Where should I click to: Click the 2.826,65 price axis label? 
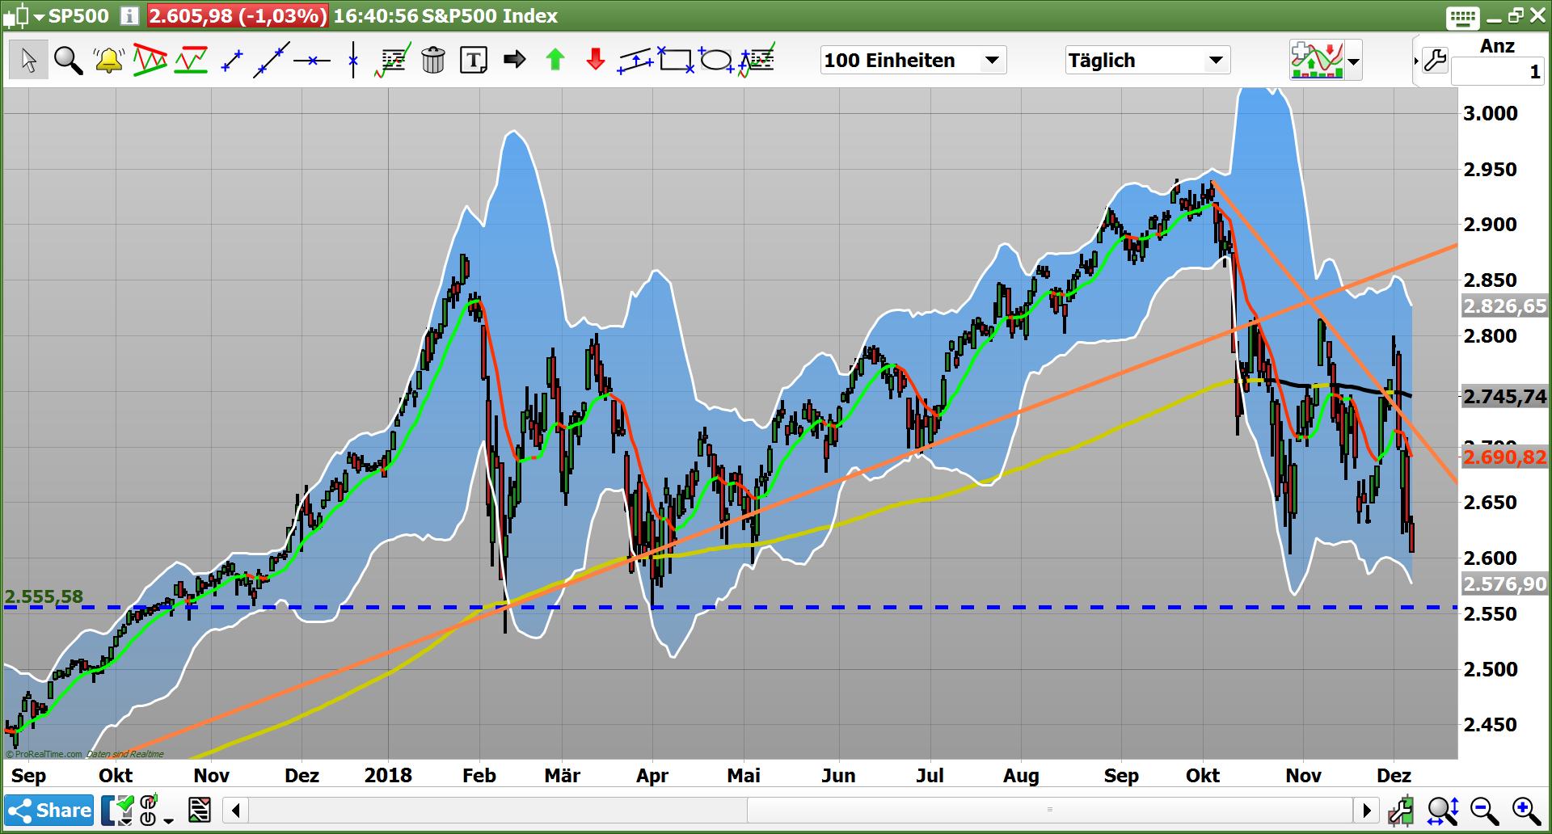click(1504, 306)
